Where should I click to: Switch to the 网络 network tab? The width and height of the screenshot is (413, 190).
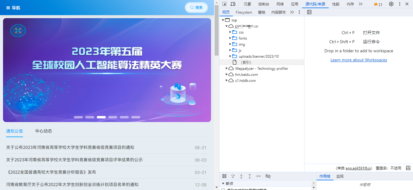click(x=280, y=4)
